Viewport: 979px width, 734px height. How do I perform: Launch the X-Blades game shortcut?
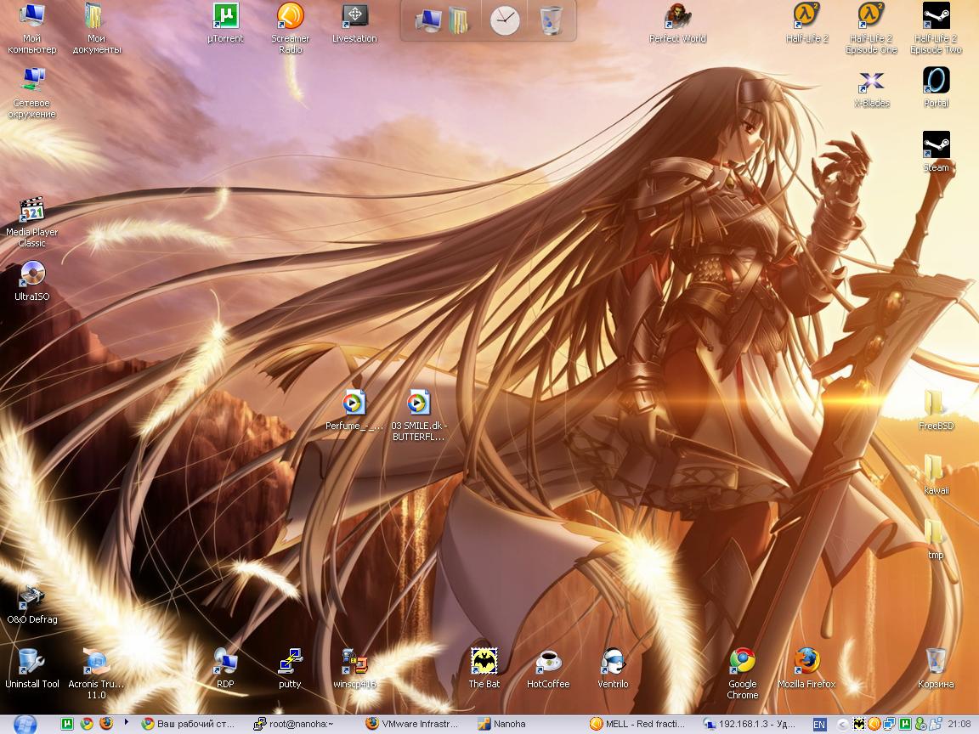(872, 88)
